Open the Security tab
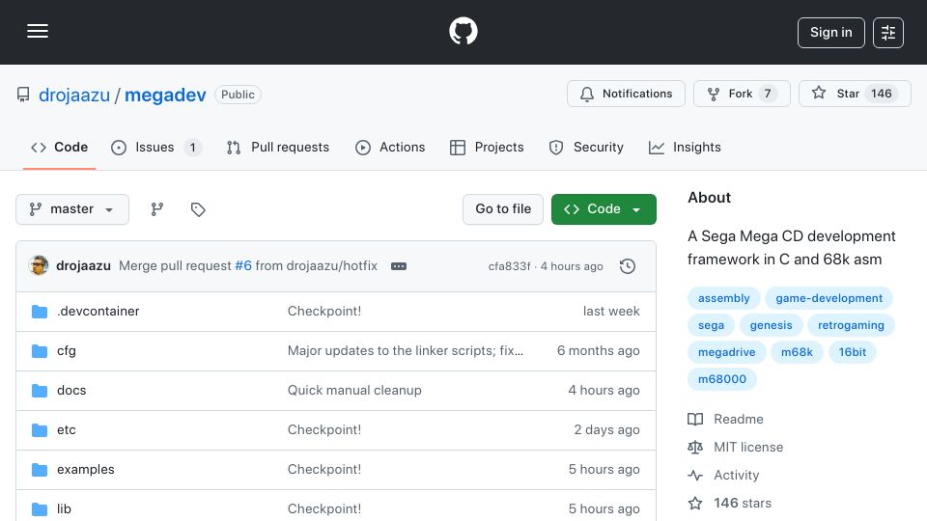The image size is (927, 521). [586, 147]
